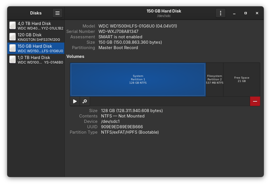Open additional partition options gear icon

pos(85,101)
